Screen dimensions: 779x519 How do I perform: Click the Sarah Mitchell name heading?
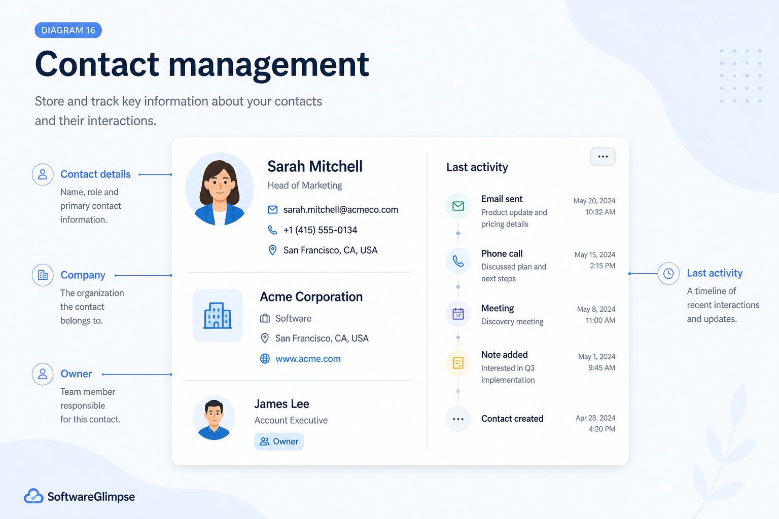click(315, 166)
